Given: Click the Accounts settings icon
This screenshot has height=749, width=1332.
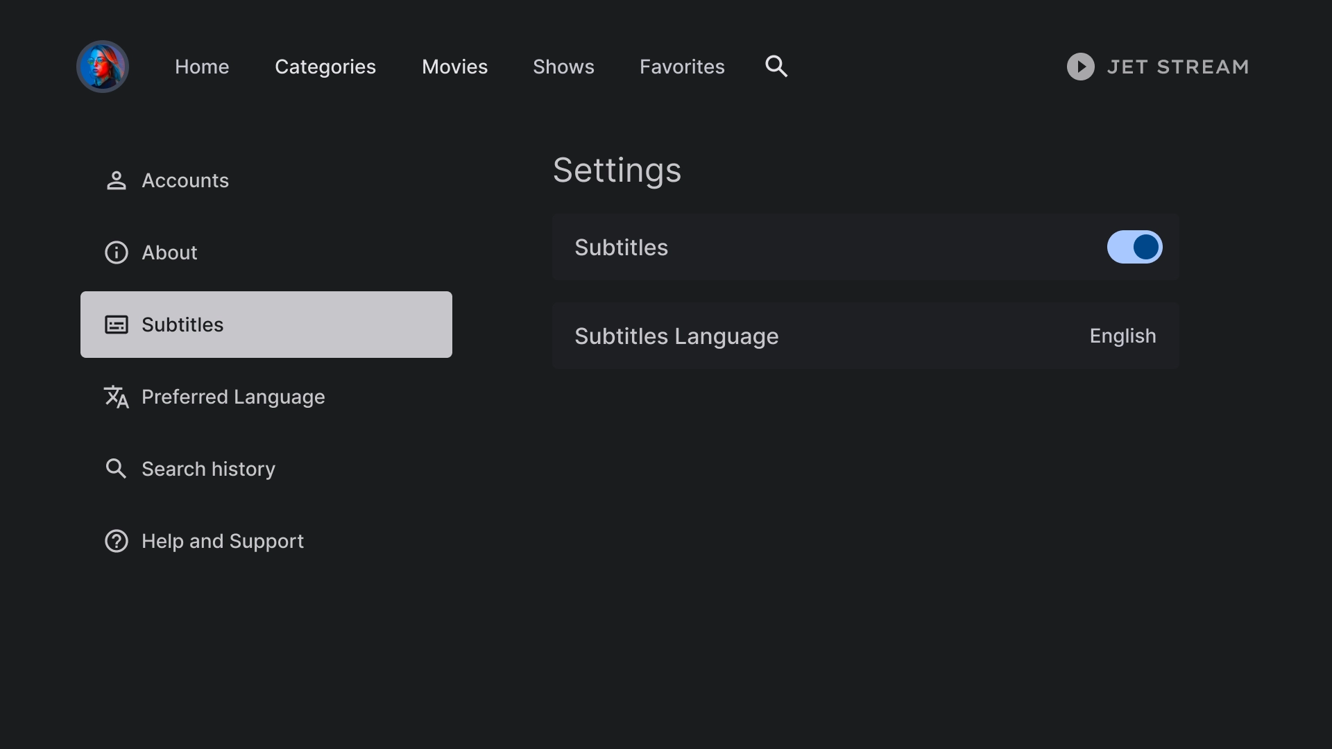Looking at the screenshot, I should pos(116,180).
